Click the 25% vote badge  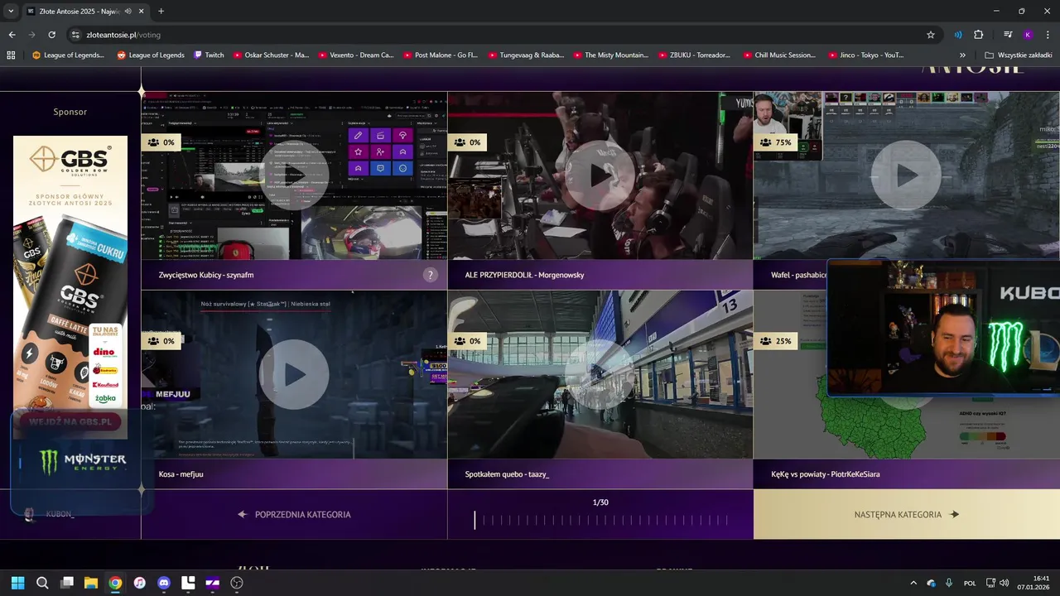(x=776, y=341)
